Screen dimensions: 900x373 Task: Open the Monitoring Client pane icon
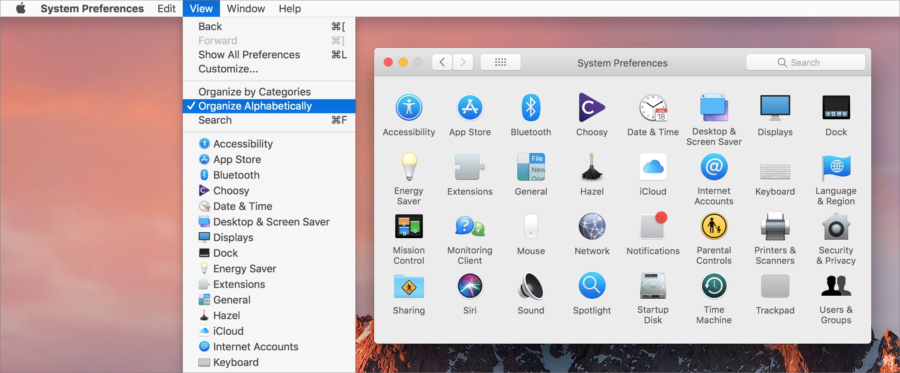(470, 226)
